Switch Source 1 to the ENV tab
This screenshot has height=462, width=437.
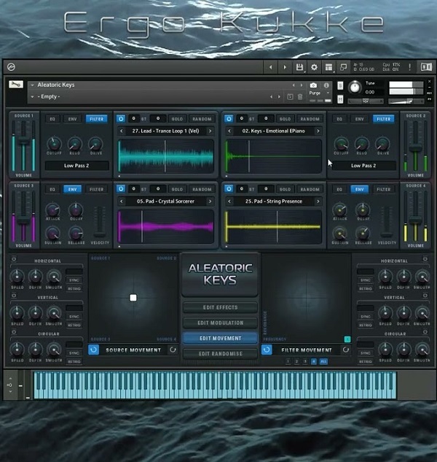(72, 119)
